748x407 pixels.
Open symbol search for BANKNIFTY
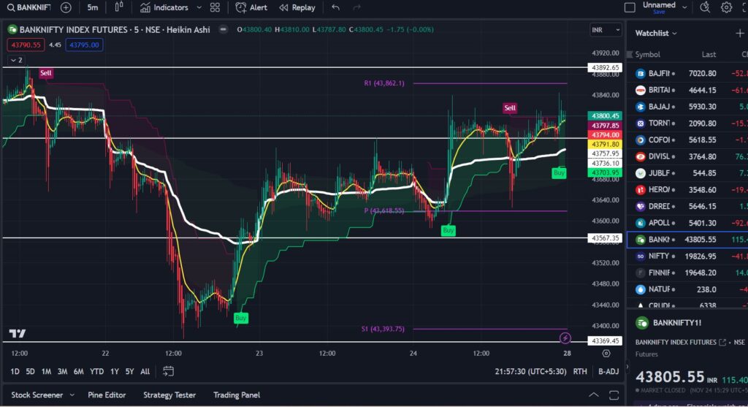(x=28, y=7)
